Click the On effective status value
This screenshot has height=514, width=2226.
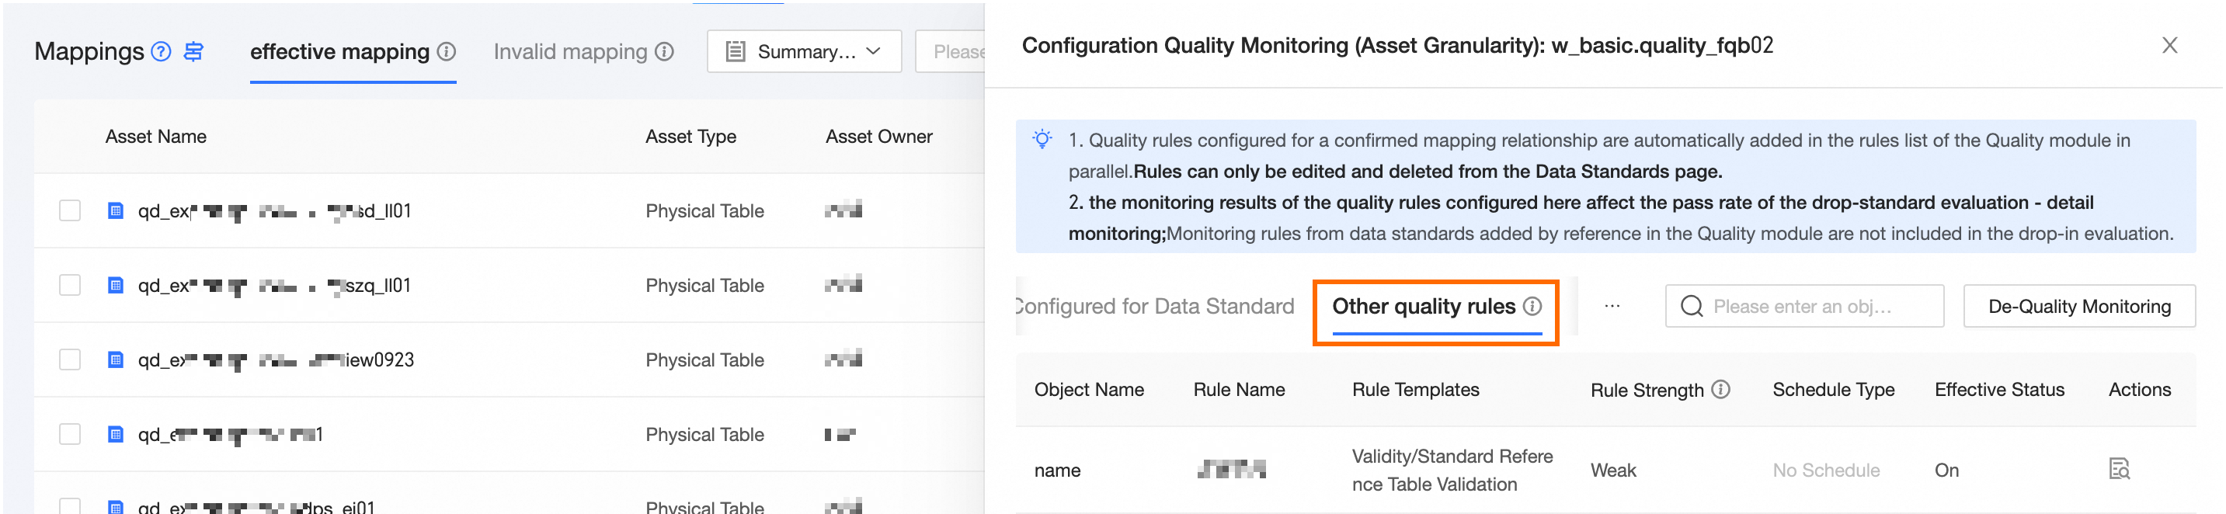[x=1946, y=470]
